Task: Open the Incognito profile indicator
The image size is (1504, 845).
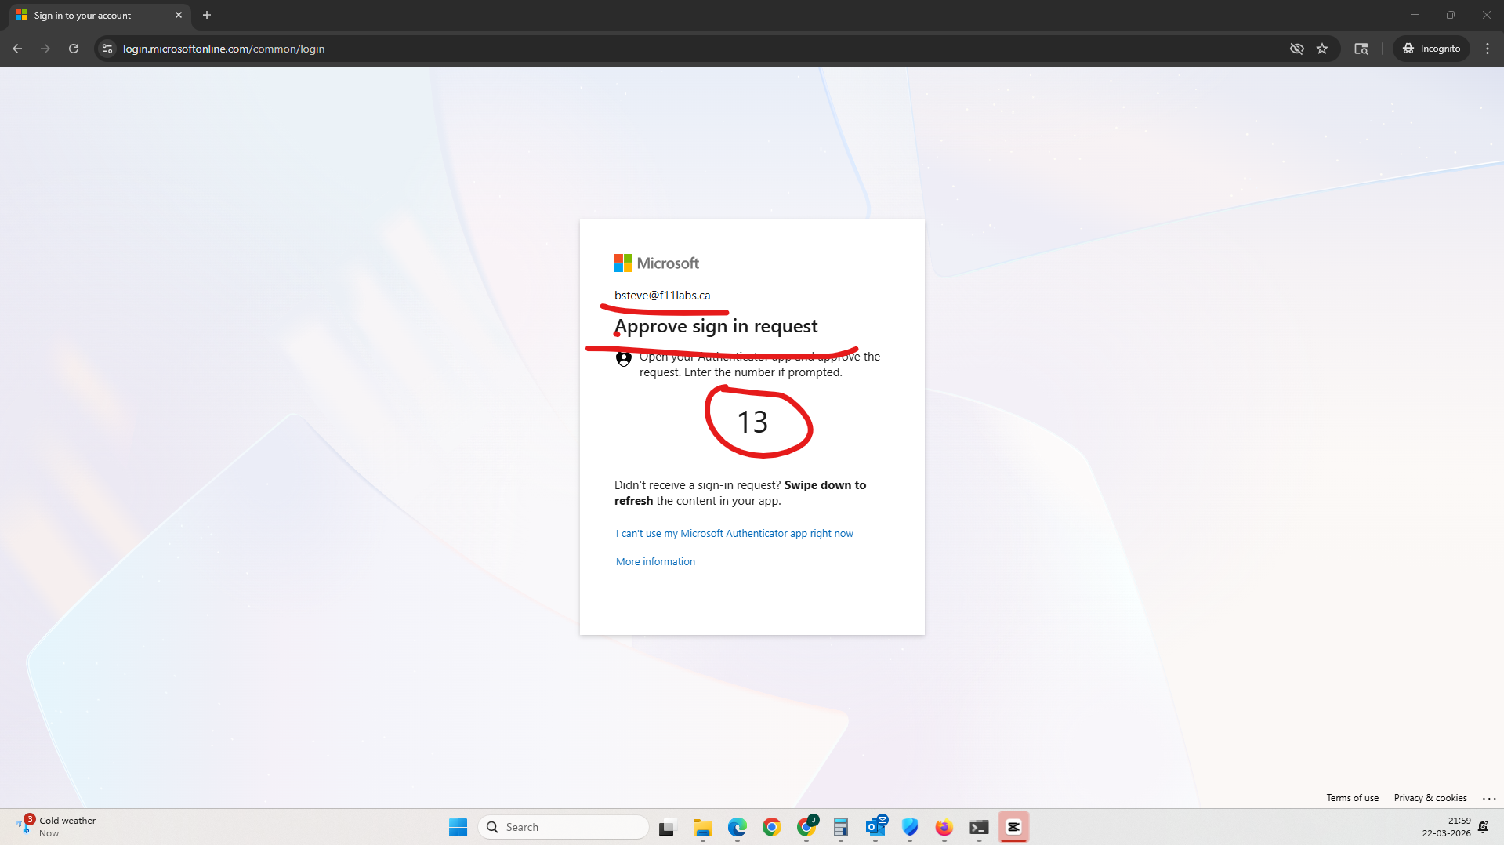Action: [x=1431, y=49]
